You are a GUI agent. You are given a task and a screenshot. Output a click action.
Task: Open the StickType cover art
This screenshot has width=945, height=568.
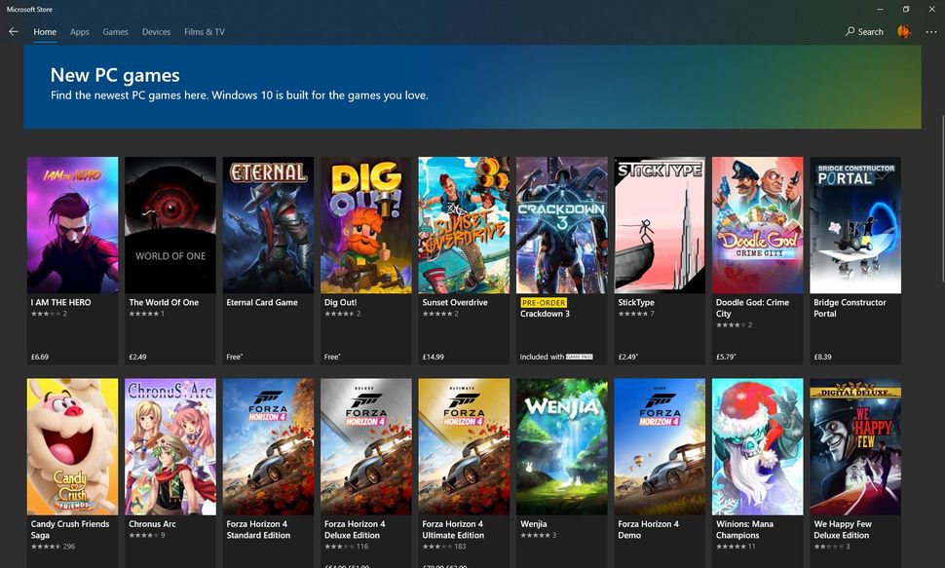pos(660,225)
